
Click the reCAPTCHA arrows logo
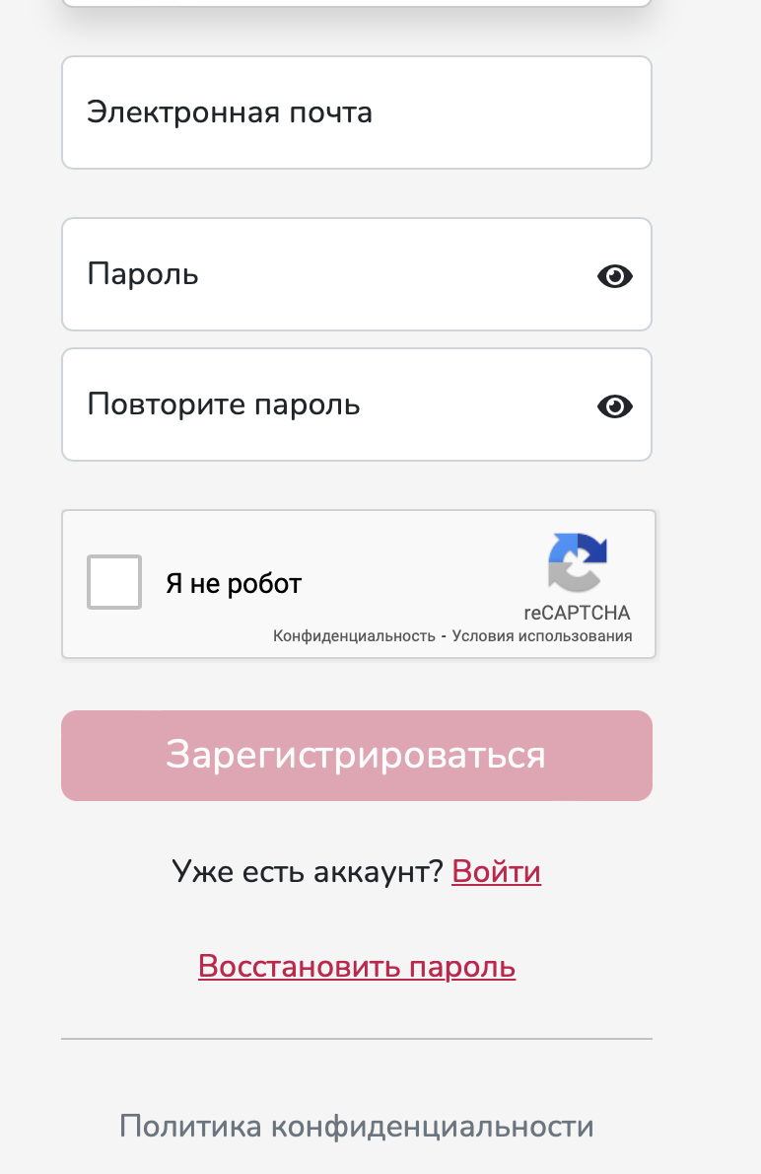[577, 562]
